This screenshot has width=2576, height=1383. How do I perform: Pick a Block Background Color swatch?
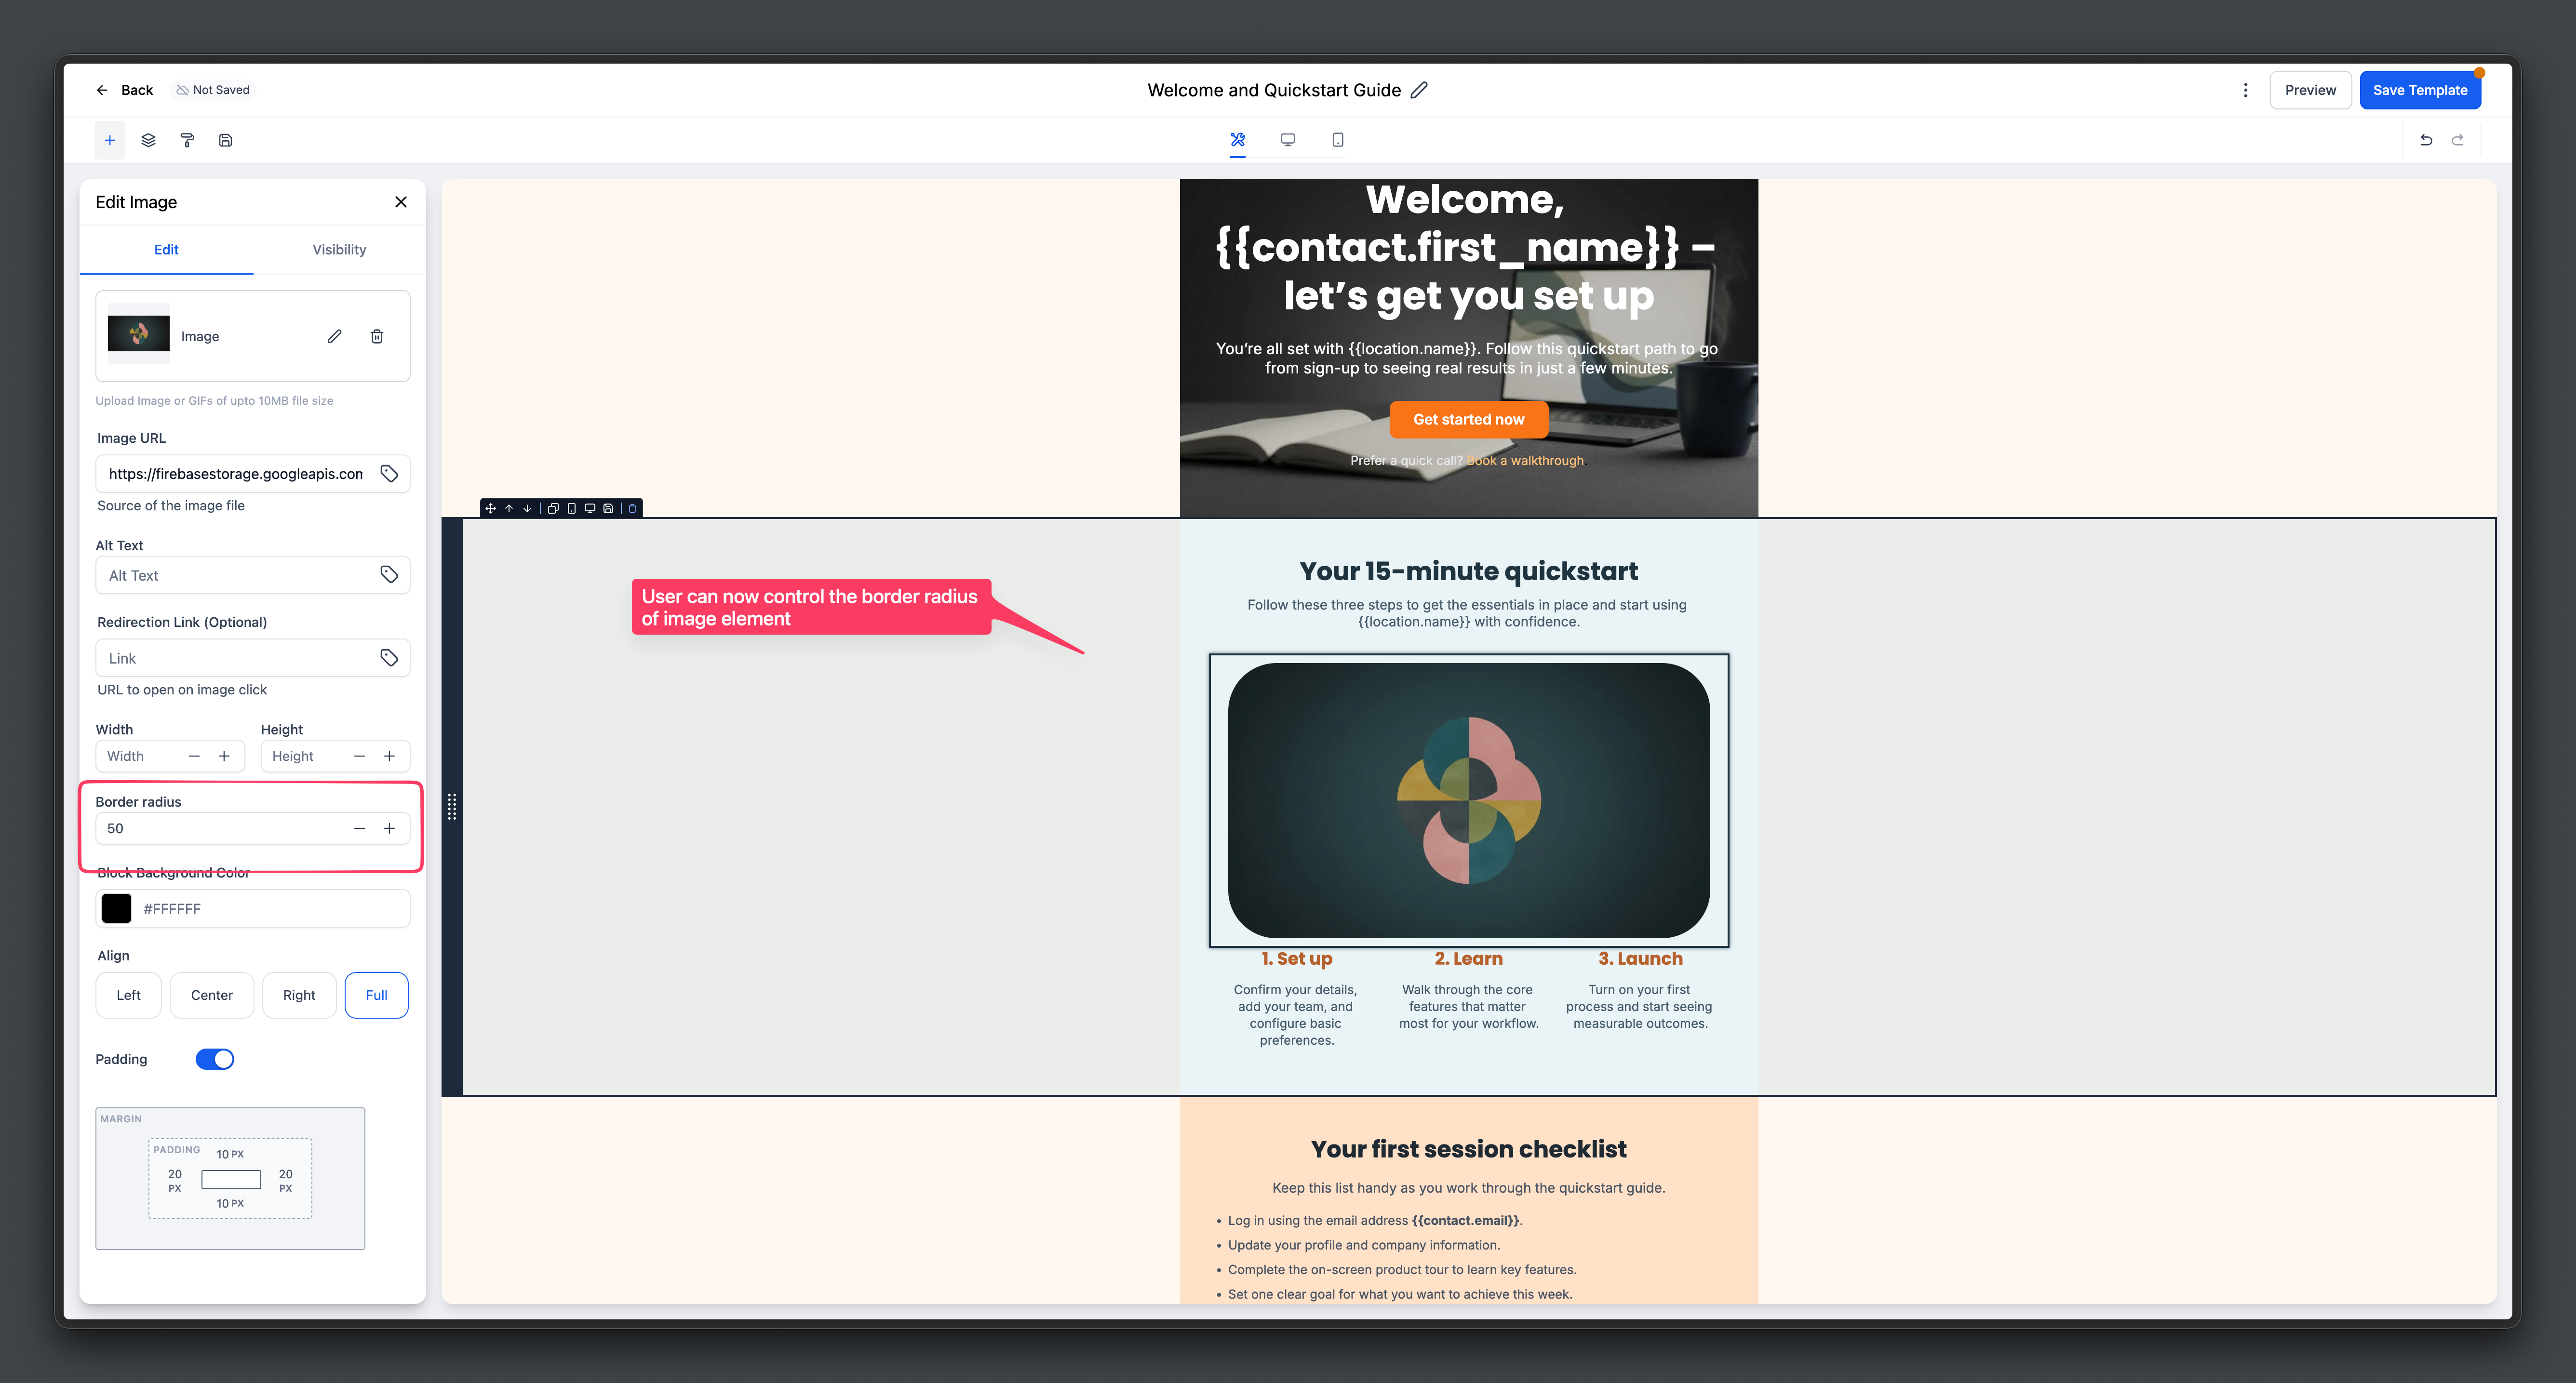116,908
